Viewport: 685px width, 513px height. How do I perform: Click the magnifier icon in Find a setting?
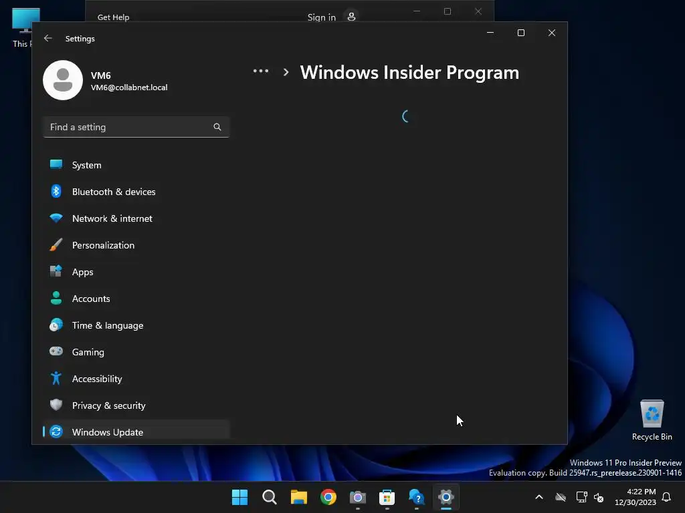coord(217,127)
